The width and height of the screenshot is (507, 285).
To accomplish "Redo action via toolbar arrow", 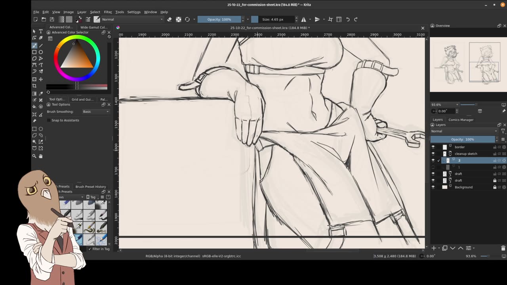I will pos(356,19).
